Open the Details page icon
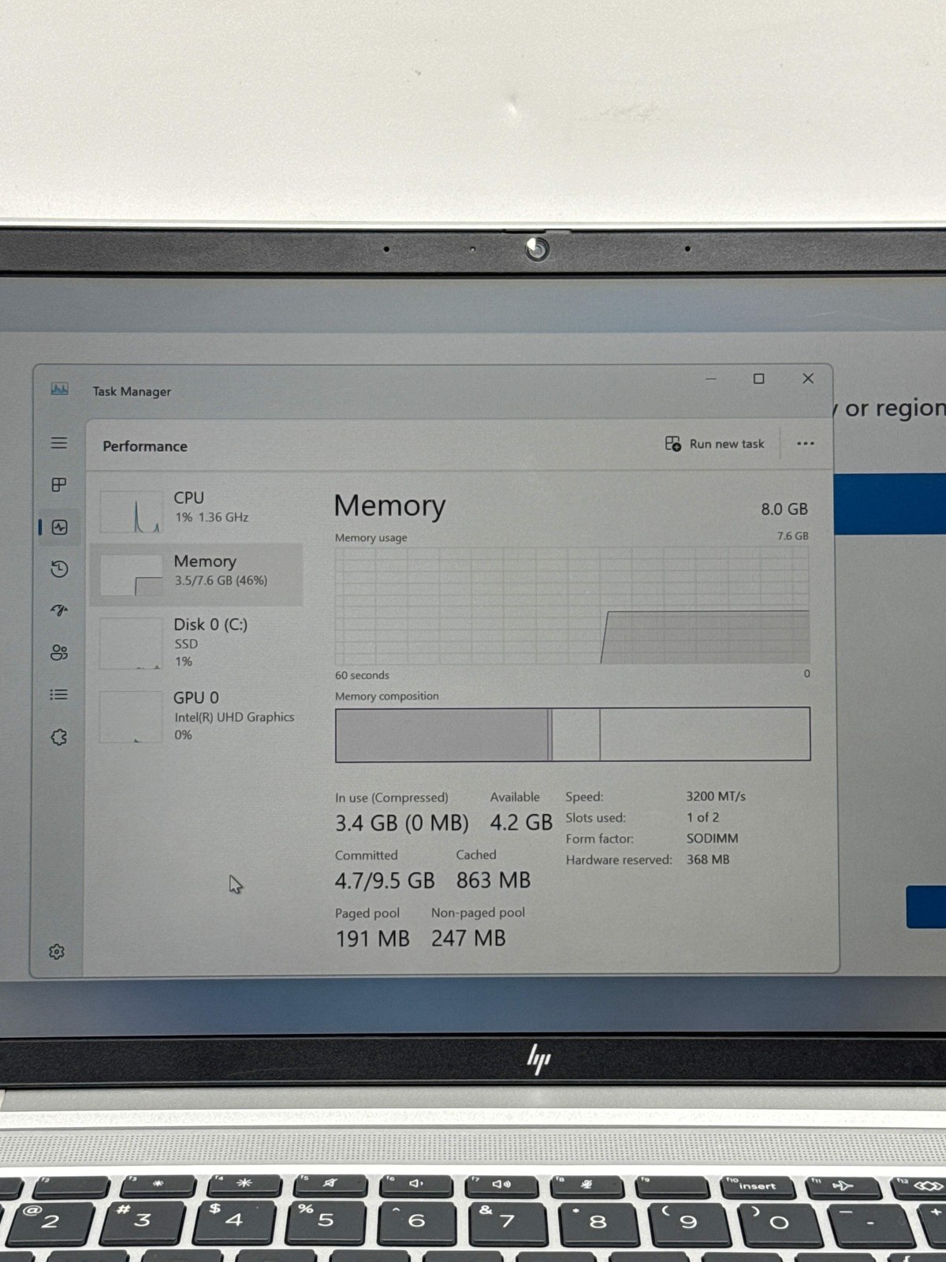This screenshot has width=946, height=1262. [x=59, y=695]
